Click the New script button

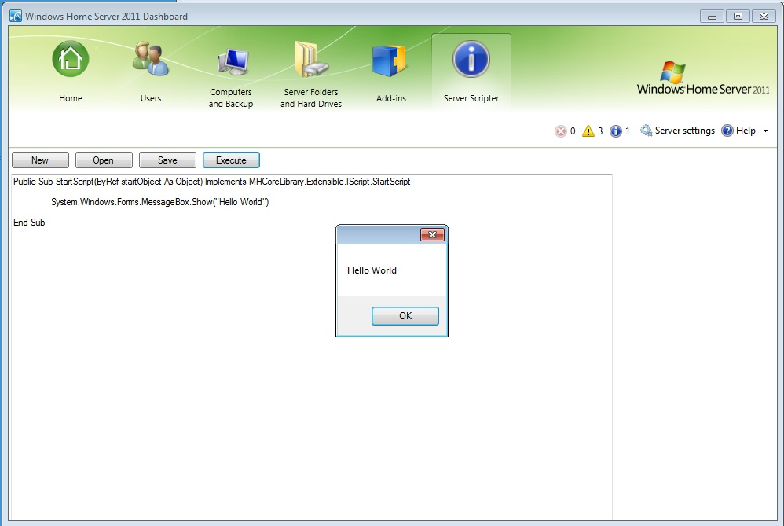click(x=40, y=160)
